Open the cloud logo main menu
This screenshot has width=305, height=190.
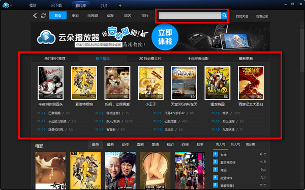(7, 5)
